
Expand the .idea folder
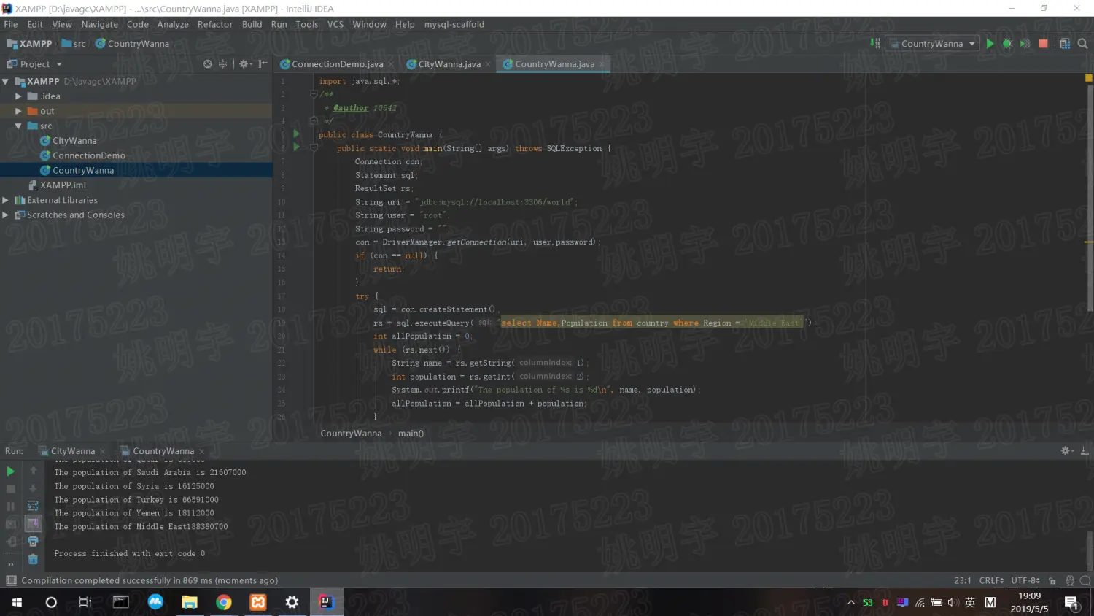coord(18,96)
